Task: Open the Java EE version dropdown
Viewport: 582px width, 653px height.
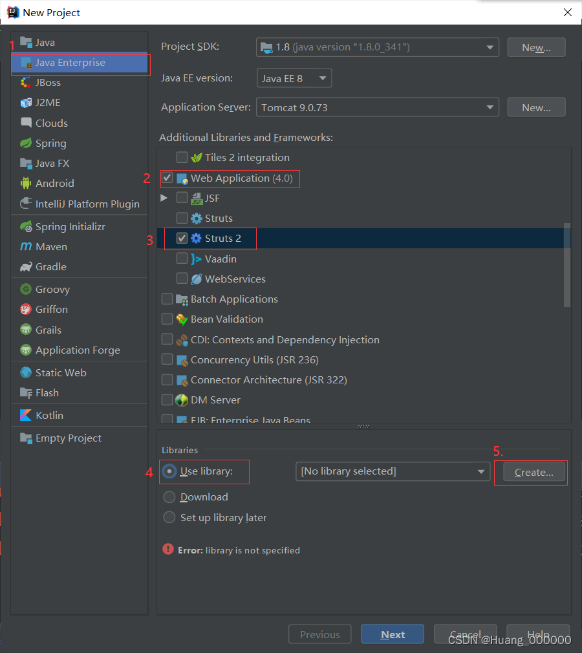Action: 294,78
